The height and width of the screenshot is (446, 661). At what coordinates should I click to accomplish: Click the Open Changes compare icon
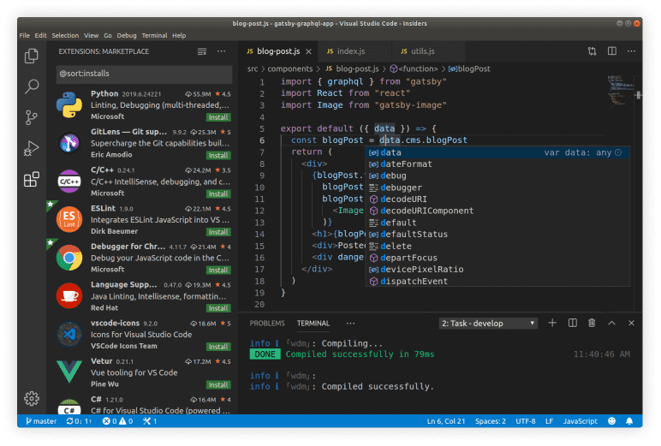tap(591, 51)
